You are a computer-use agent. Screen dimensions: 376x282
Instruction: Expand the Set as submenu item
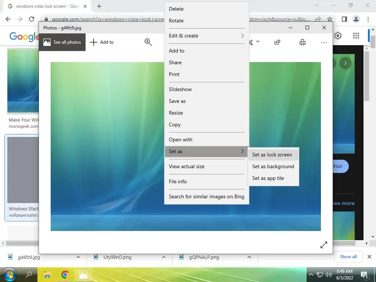(206, 152)
